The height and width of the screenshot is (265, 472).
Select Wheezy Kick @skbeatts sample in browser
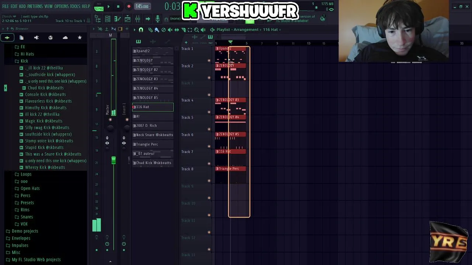pyautogui.click(x=45, y=167)
